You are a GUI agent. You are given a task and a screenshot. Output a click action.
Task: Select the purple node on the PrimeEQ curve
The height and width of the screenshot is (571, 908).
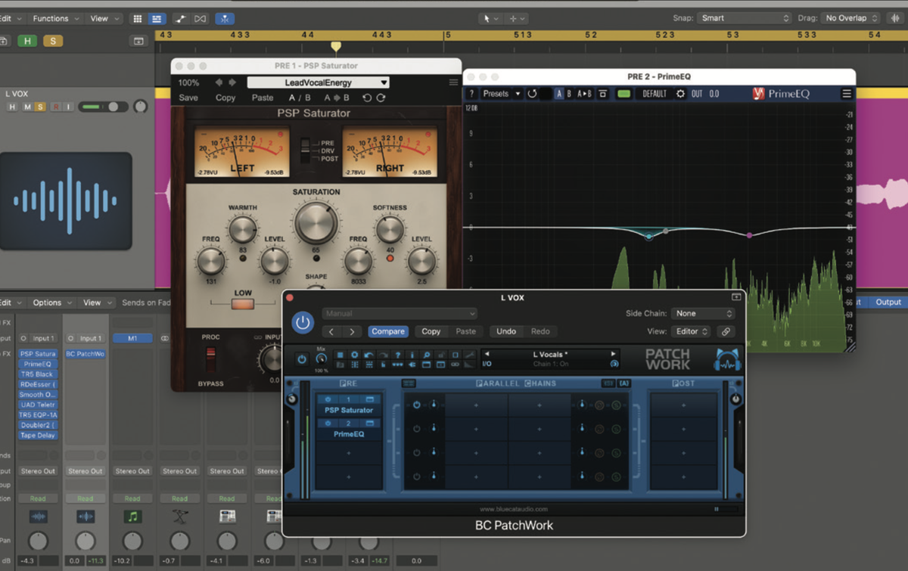coord(750,235)
